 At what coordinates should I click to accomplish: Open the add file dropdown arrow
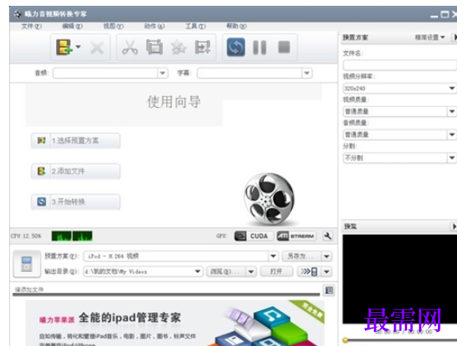coord(78,46)
